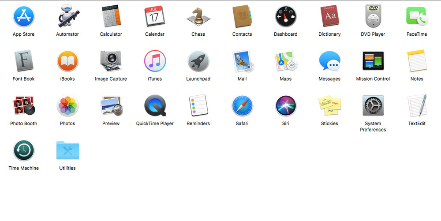Click the "Font Book" text label
This screenshot has width=441, height=221.
24,79
